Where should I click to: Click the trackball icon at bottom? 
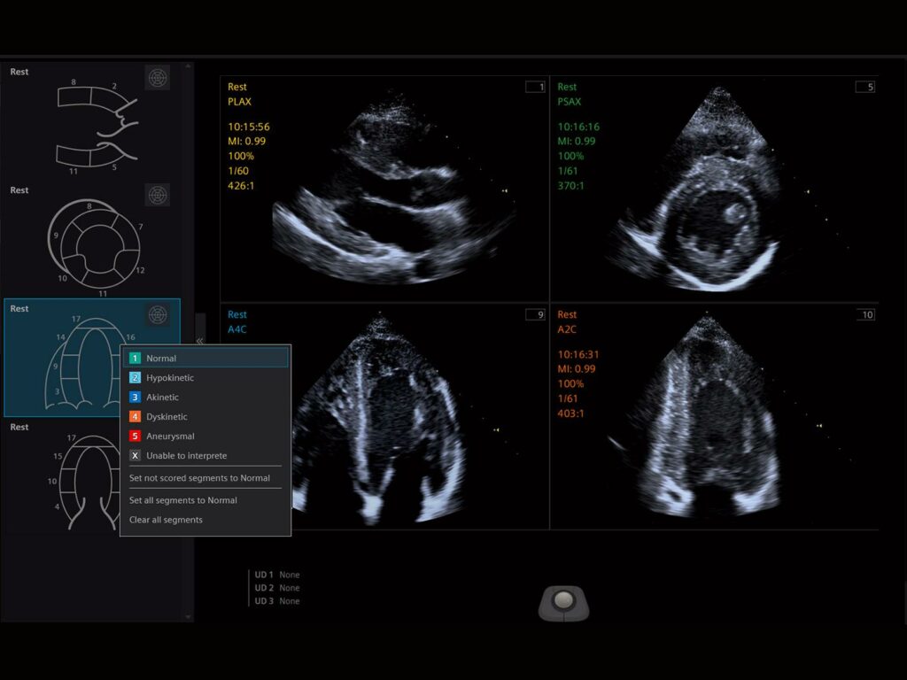[x=563, y=601]
